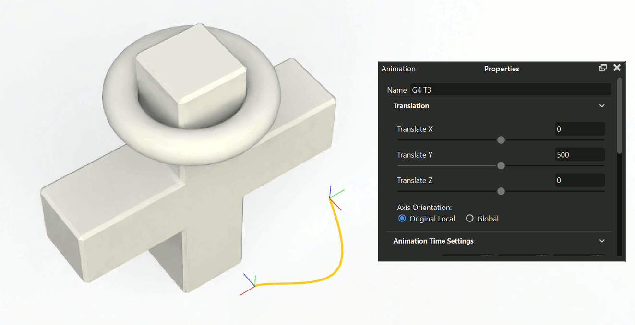Select the Original Local axis orientation

click(x=402, y=218)
